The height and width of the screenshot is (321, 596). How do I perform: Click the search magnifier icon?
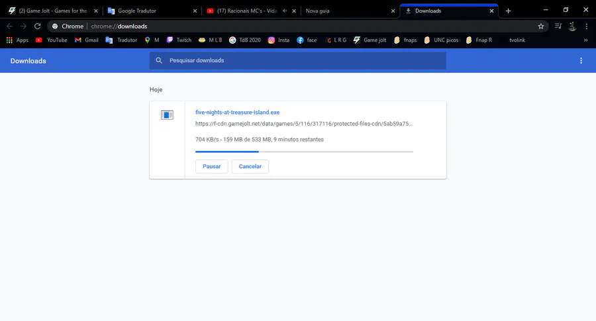coord(159,60)
